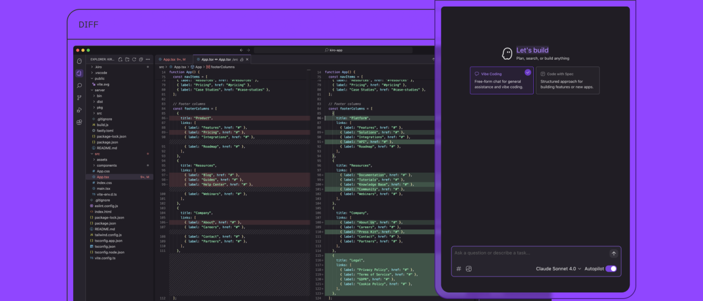
Task: Open the Kiro ghost panel in activity bar
Action: tap(79, 61)
